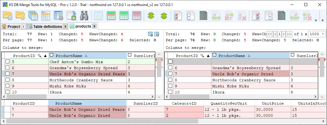Check left row Grandma's Boysenberry Spread
The height and width of the screenshot is (125, 327).
(x=8, y=68)
